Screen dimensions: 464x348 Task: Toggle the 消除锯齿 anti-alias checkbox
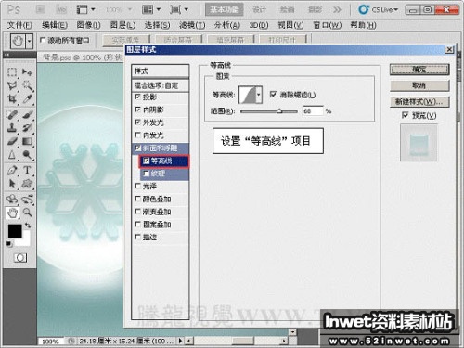pos(273,94)
